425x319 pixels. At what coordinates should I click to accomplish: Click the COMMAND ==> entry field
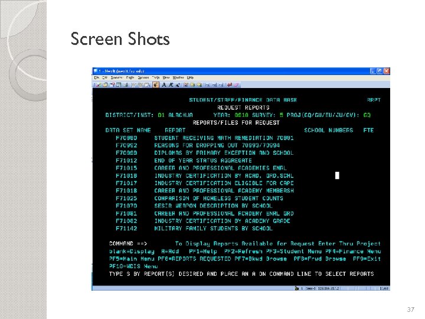coord(161,243)
